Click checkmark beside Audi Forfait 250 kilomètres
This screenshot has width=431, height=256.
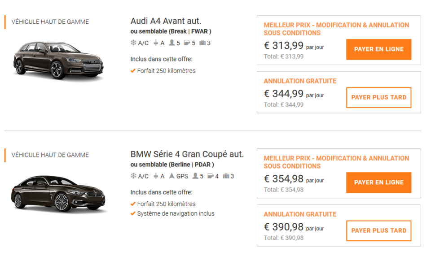[x=133, y=71]
